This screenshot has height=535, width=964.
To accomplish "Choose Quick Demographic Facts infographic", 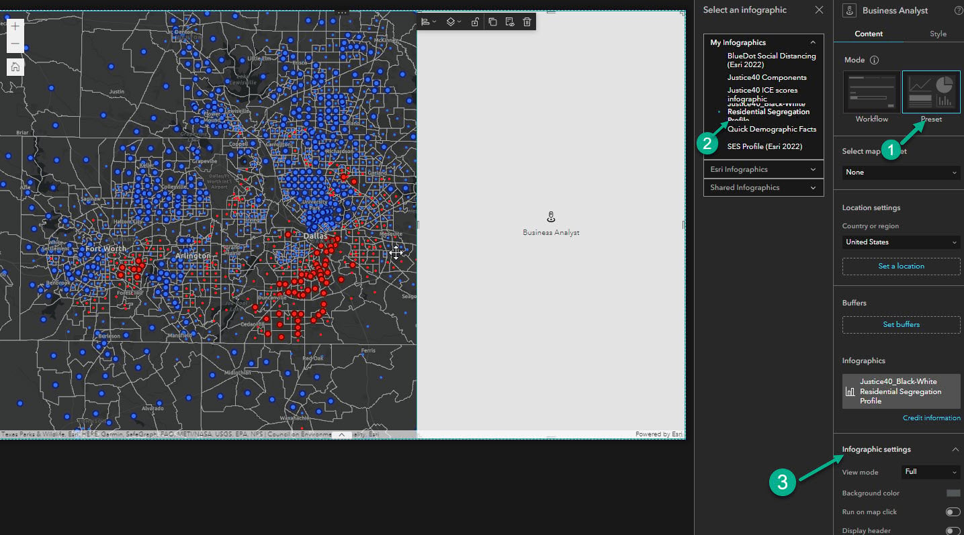I will (771, 129).
